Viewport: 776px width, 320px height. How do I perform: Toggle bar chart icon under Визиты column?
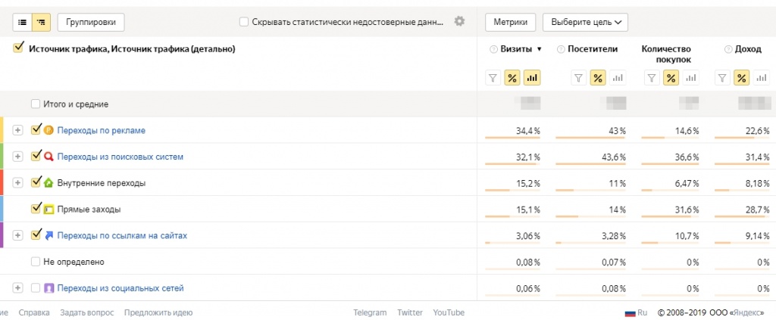(x=532, y=78)
